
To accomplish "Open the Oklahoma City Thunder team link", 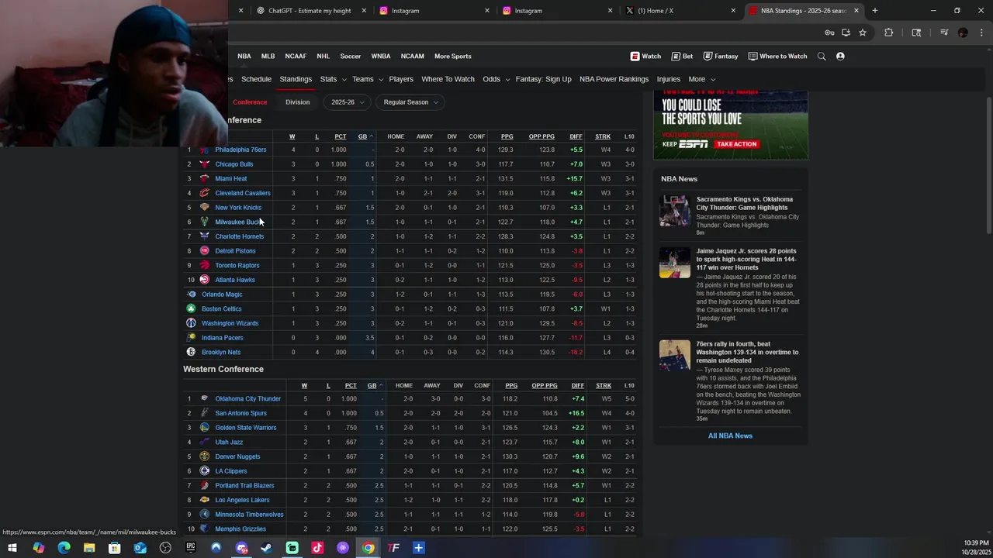I will [247, 399].
